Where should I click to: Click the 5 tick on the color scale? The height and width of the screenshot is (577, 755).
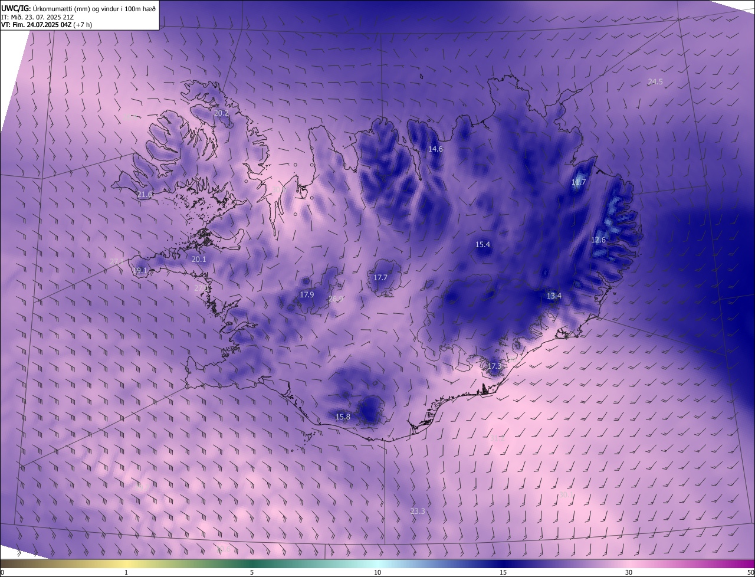coord(252,573)
